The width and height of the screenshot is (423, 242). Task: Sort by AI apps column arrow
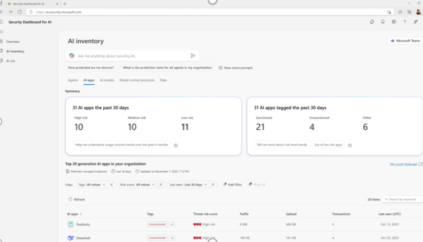tap(81, 214)
